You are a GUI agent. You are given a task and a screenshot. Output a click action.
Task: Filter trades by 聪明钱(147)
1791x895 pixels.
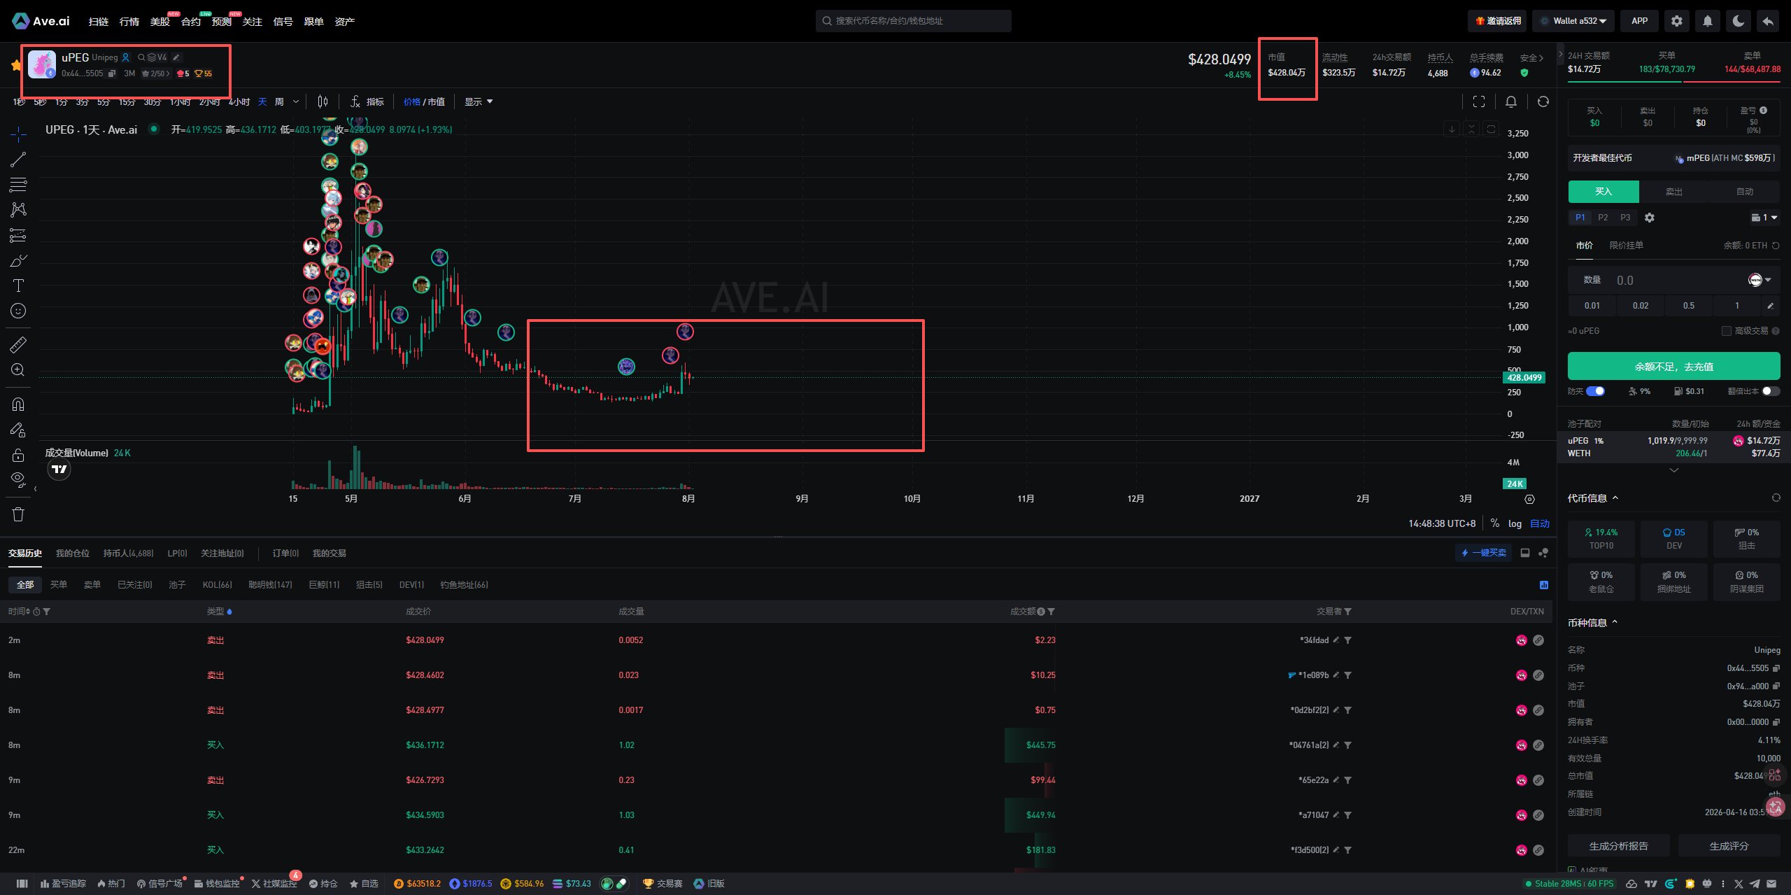point(270,585)
